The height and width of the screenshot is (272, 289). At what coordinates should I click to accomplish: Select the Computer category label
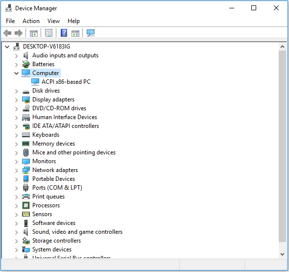pos(46,73)
